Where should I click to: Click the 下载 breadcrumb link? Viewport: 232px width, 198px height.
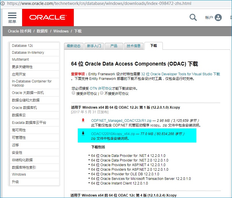pyautogui.click(x=78, y=31)
